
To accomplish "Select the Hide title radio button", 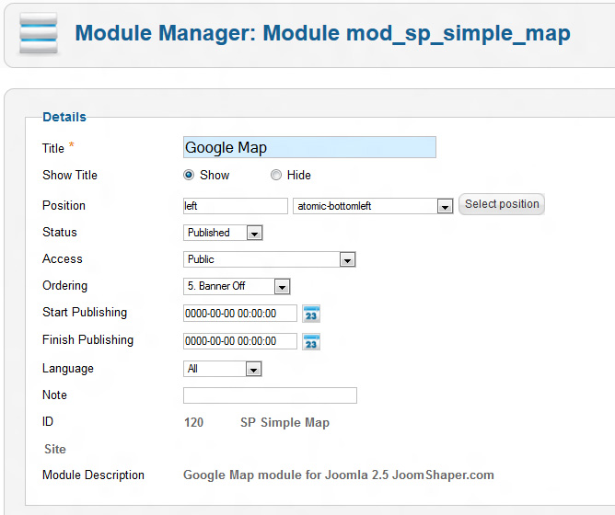I will pos(276,176).
